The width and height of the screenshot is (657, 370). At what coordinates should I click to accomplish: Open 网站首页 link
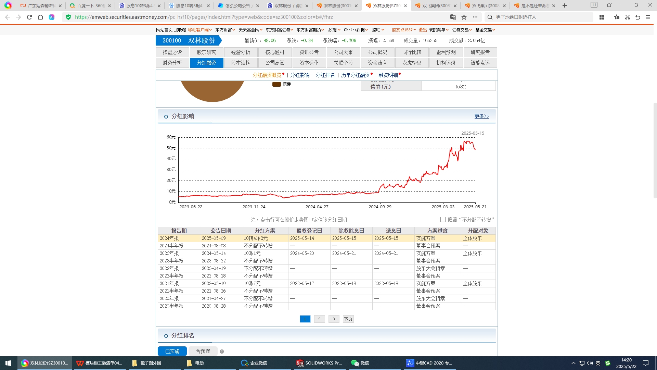(164, 30)
